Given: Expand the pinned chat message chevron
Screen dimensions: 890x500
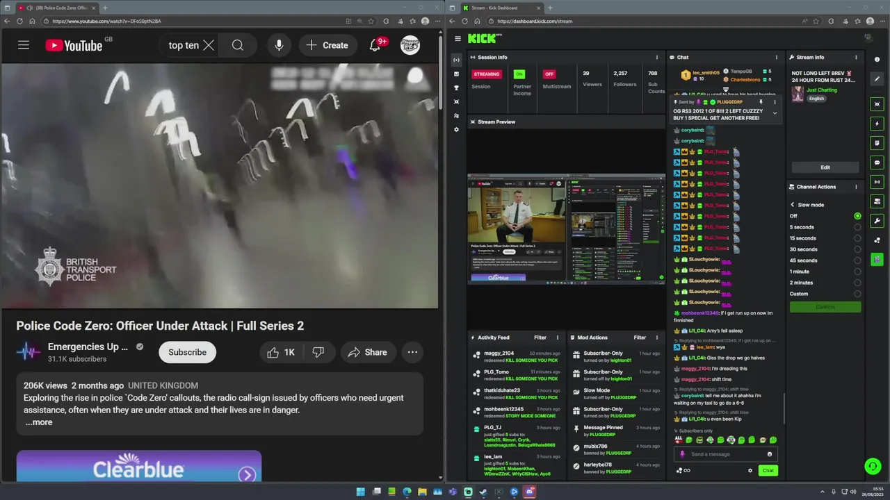Looking at the screenshot, I should click(x=775, y=113).
